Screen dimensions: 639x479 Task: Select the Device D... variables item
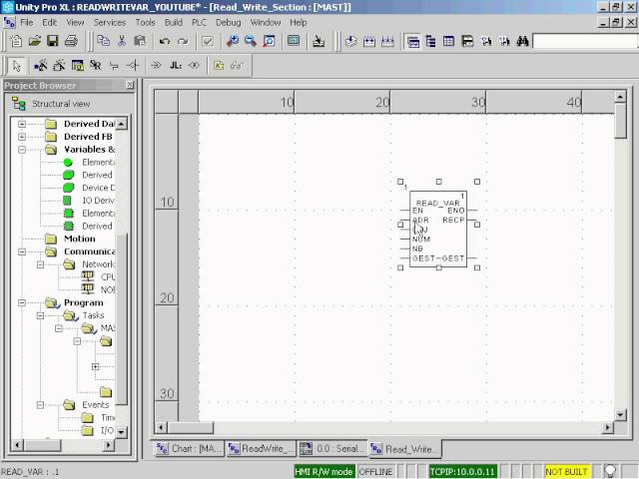click(98, 188)
